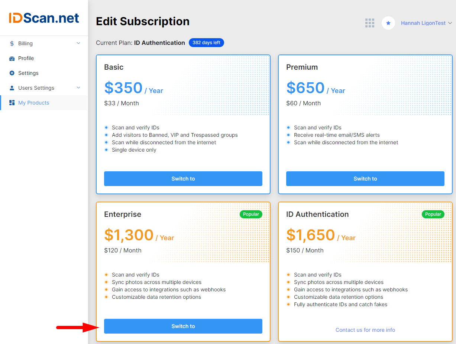Expand the Users Settings chevron
Image resolution: width=456 pixels, height=344 pixels.
(78, 88)
